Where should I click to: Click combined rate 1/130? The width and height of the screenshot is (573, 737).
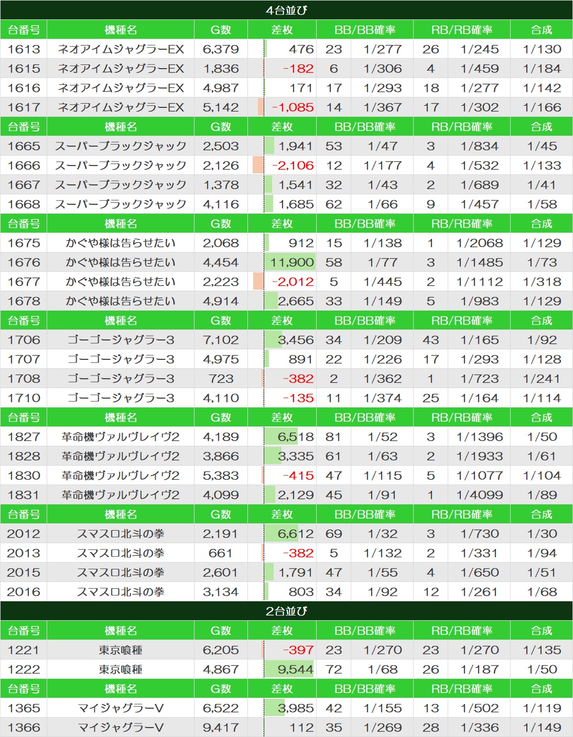[542, 49]
